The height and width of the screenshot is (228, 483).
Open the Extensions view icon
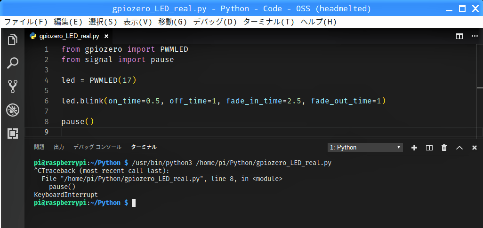13,133
